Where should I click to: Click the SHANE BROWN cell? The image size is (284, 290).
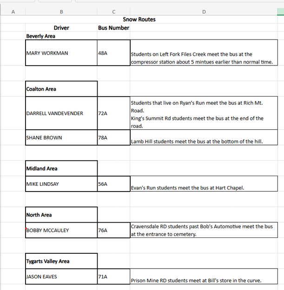click(x=61, y=138)
